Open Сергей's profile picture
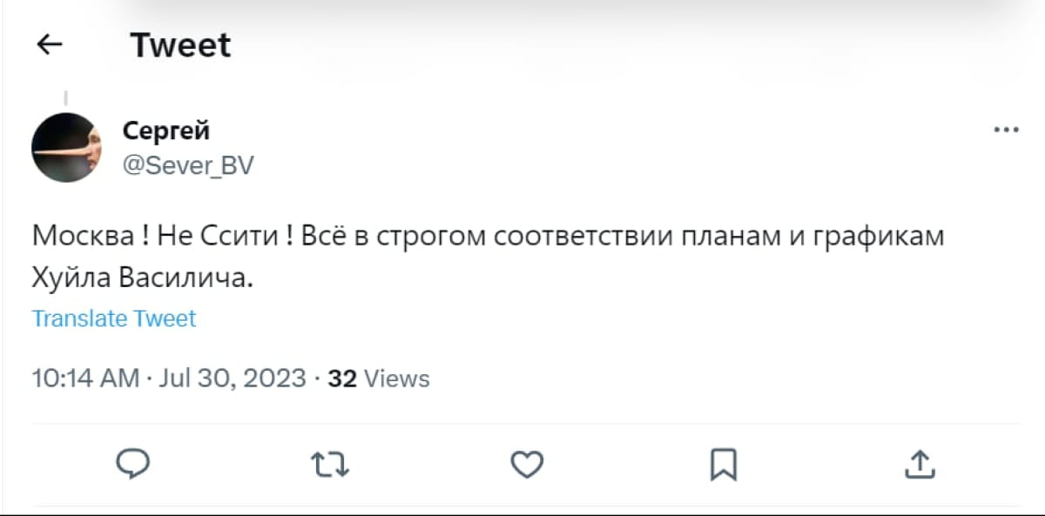1045x516 pixels. [x=67, y=147]
